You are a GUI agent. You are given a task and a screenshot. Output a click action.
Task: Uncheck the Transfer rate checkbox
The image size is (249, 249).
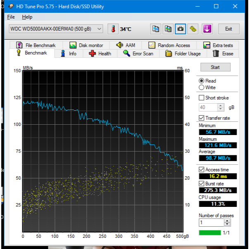pos(202,118)
